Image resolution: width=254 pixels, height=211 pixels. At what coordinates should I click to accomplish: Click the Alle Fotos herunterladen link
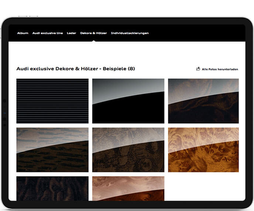click(x=220, y=69)
